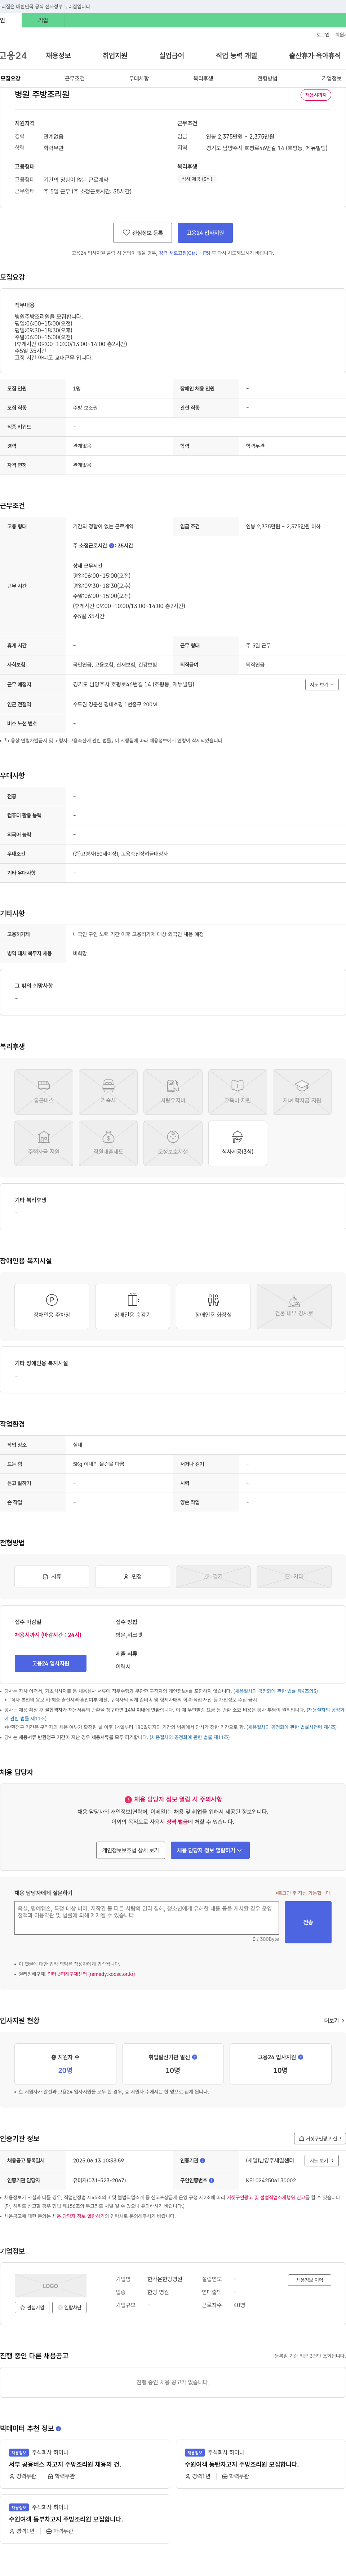346x2576 pixels.
Task: Jump to the 우대사항 section tab
Action: point(139,78)
